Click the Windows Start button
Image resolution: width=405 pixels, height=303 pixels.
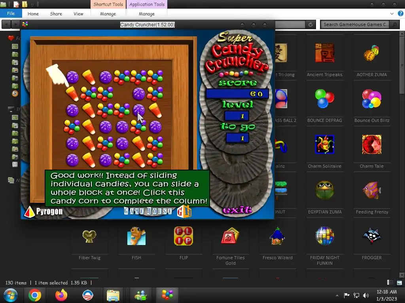point(11,295)
